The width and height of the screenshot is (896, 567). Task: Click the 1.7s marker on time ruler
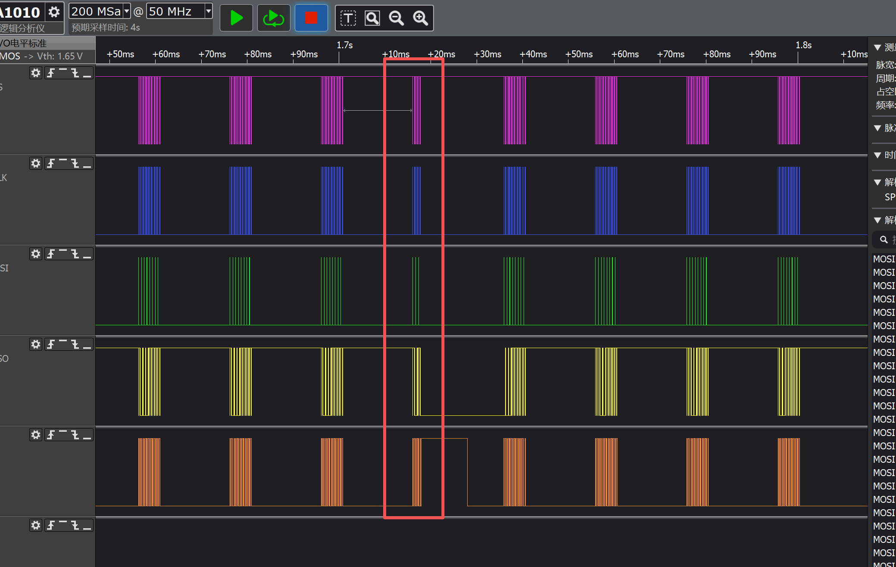[344, 45]
